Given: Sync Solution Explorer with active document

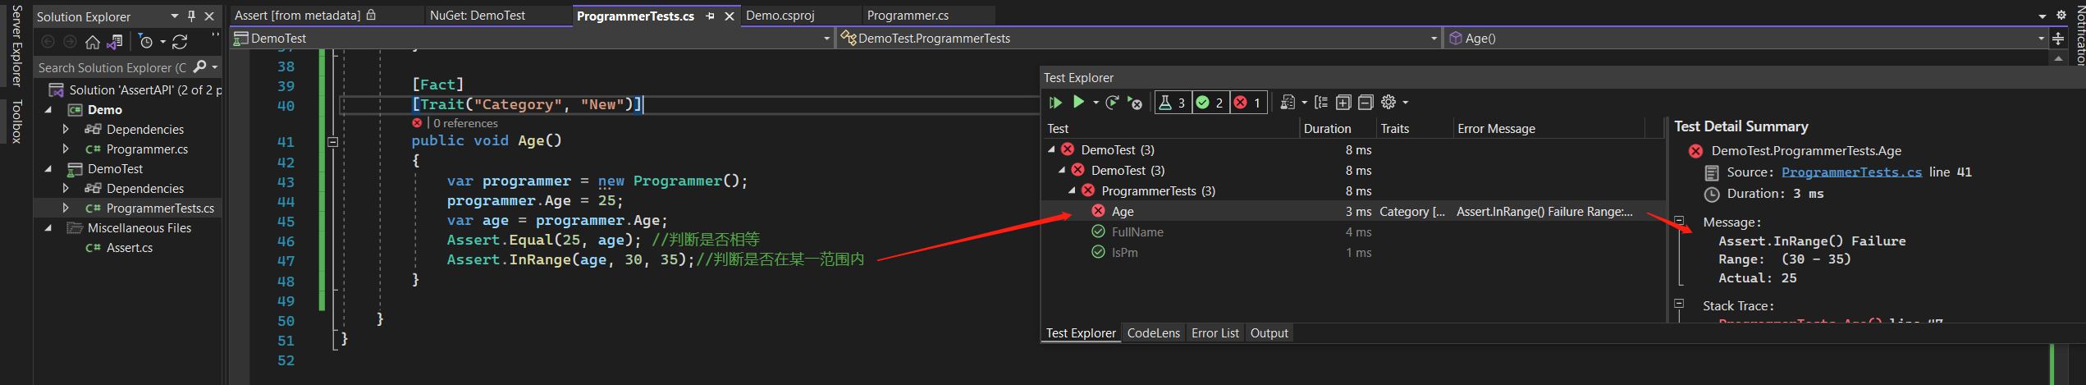Looking at the screenshot, I should point(180,42).
